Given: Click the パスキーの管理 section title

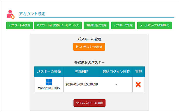Looking at the screenshot, I should click(x=89, y=39).
